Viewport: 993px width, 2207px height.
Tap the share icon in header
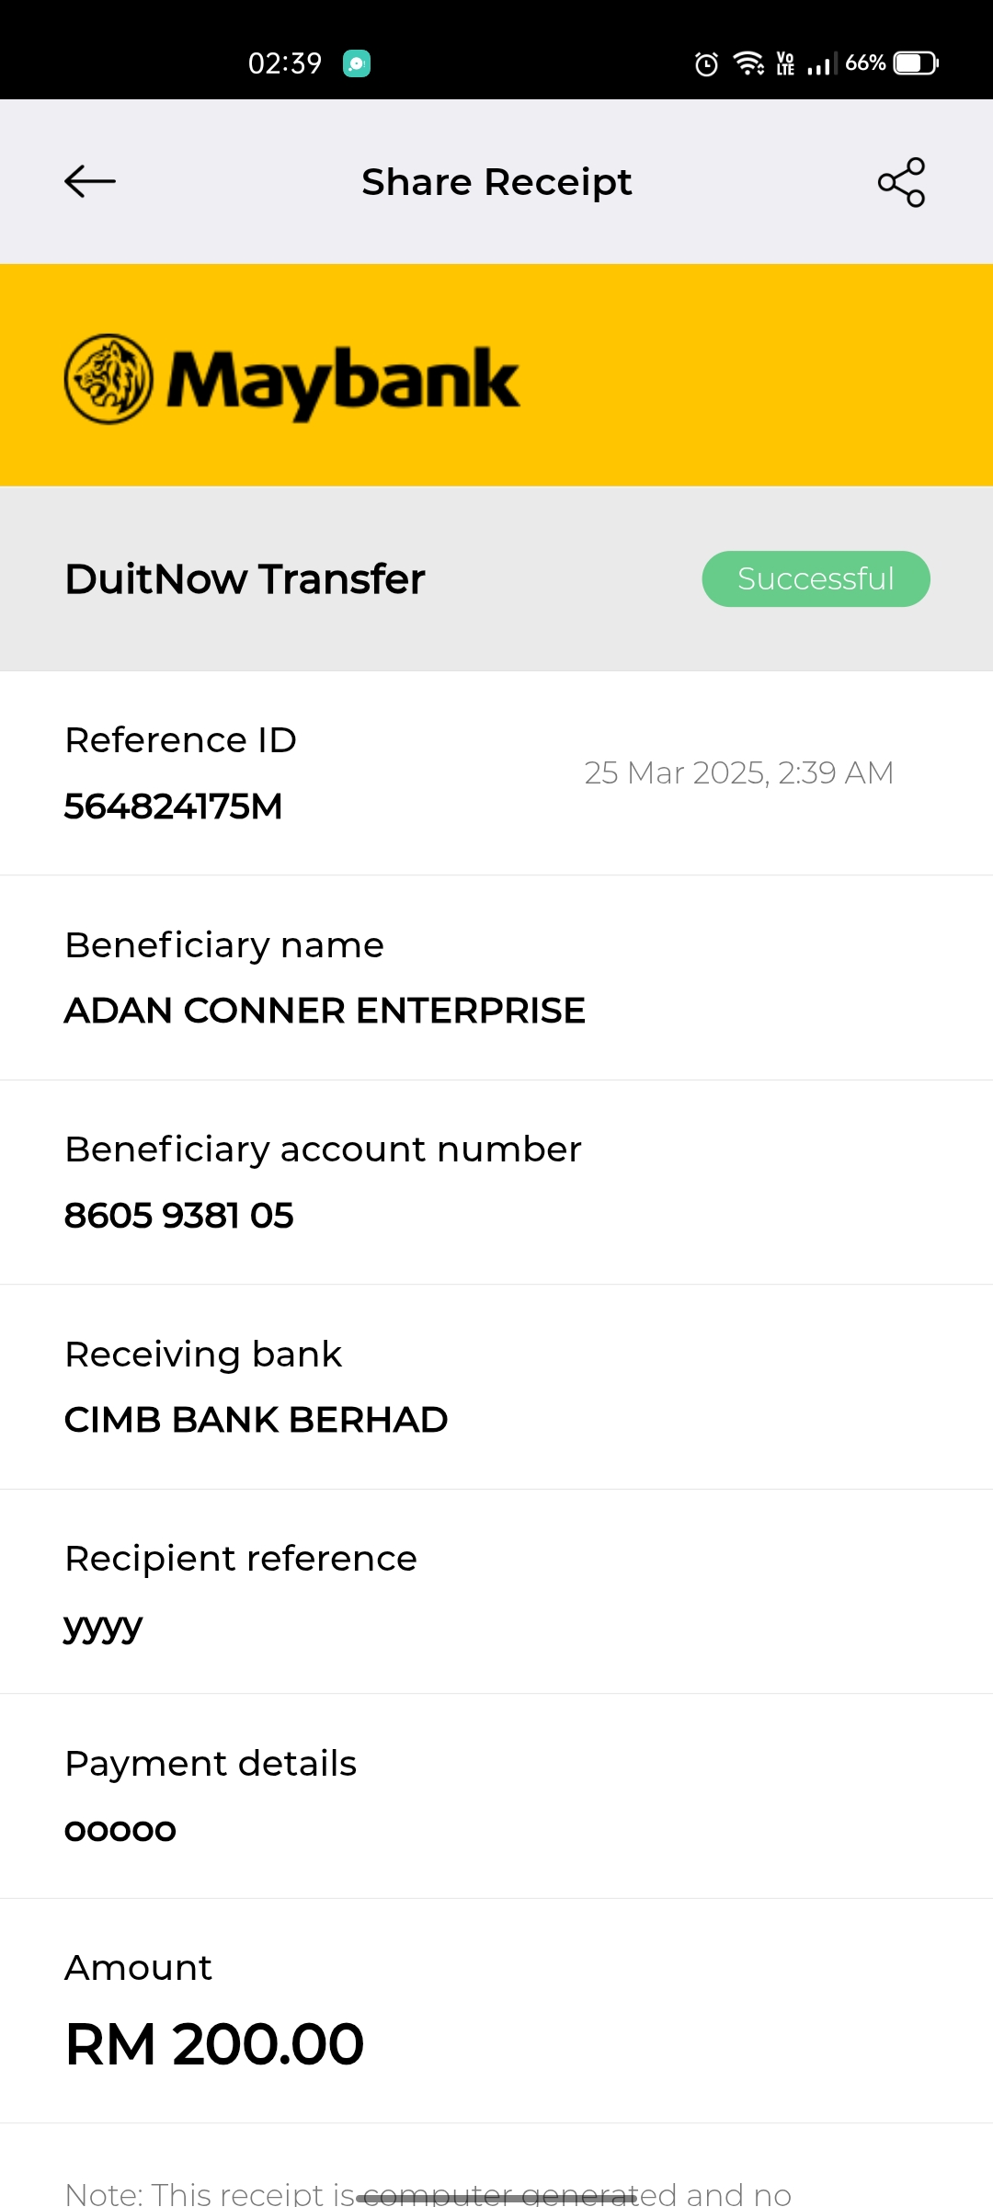pyautogui.click(x=901, y=182)
